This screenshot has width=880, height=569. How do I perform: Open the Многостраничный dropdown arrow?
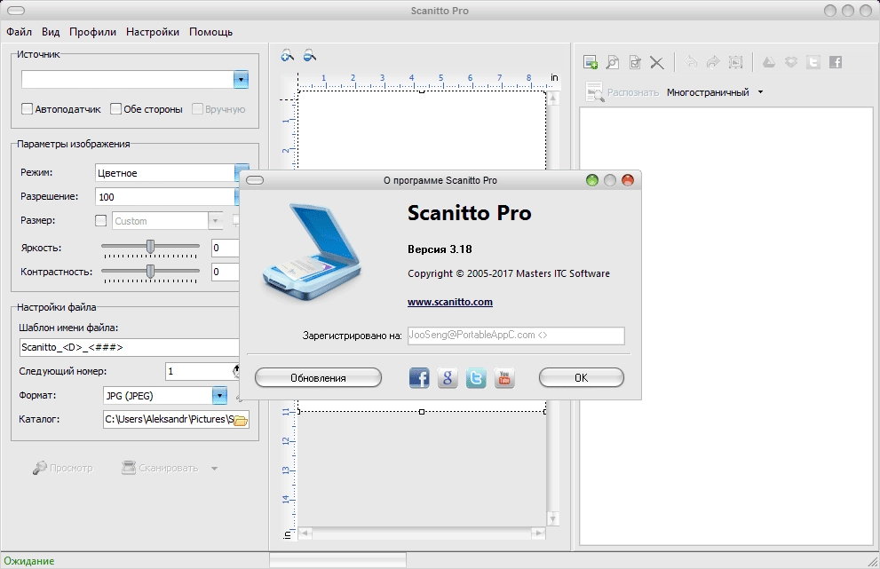tap(760, 92)
